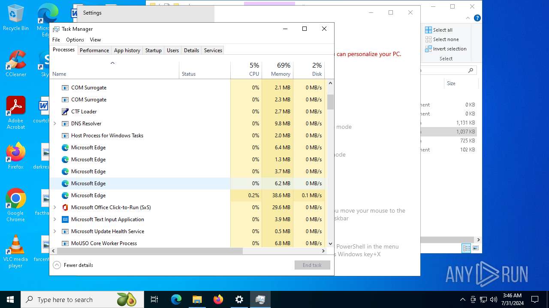Click Task Manager vertical scrollbar thumb
Viewport: 549px width, 308px height.
tap(330, 102)
